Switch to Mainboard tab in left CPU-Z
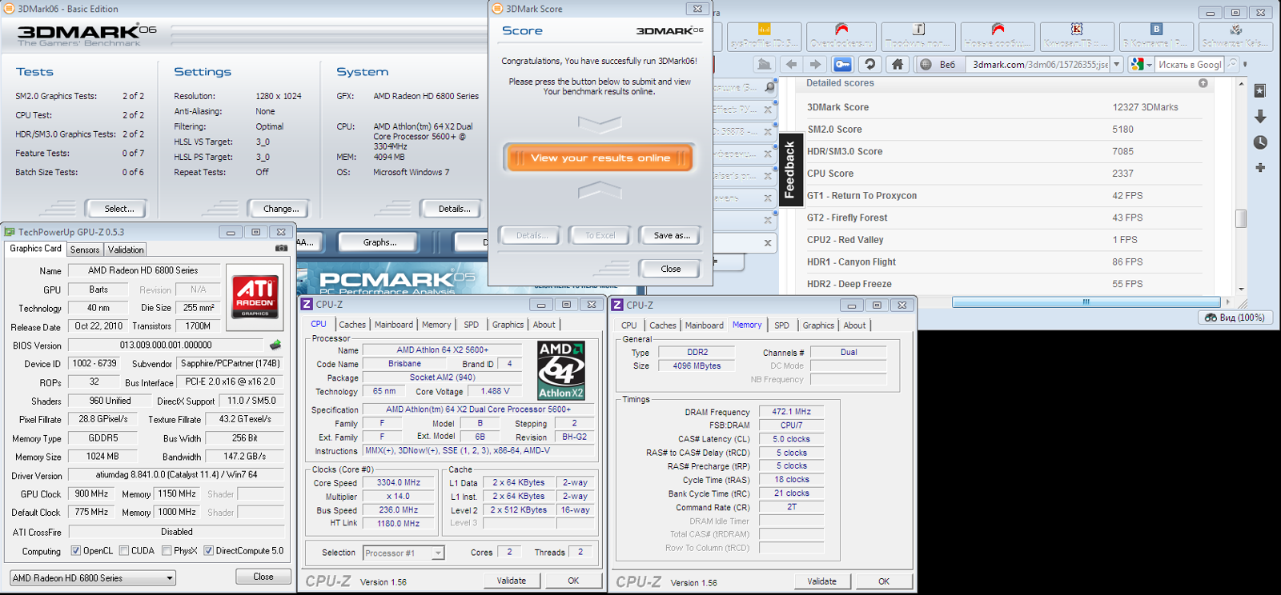Viewport: 1281px width, 595px height. (x=394, y=324)
